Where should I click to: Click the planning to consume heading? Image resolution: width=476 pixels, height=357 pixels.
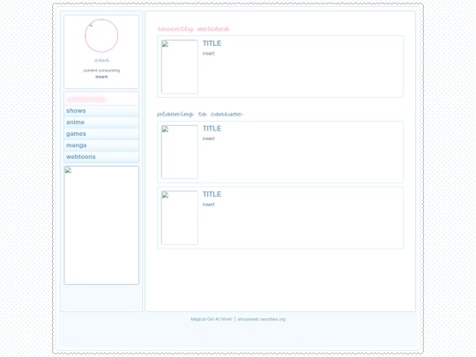pyautogui.click(x=200, y=114)
